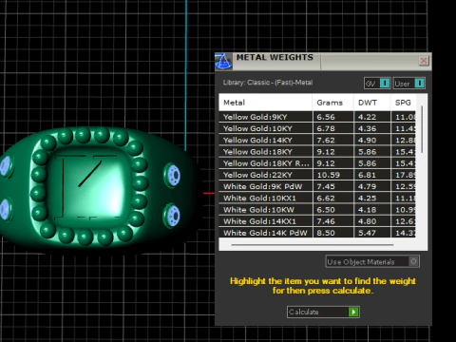Viewport: 456px width, 342px height.
Task: Select the Yellow Gold:22KY row
Action: (x=317, y=175)
